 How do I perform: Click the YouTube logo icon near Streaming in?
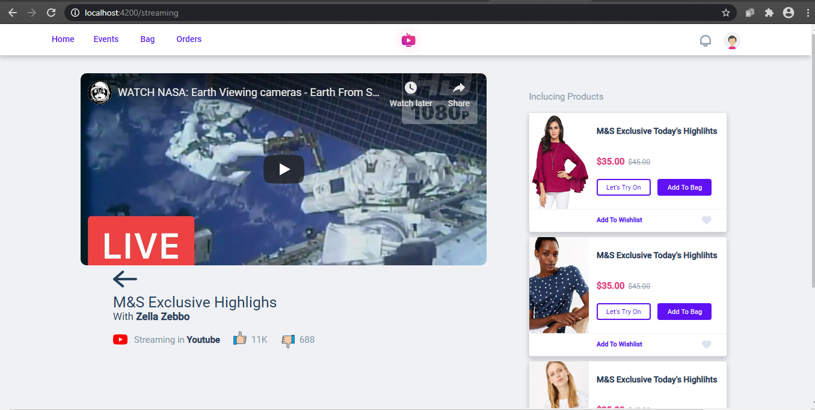[120, 340]
